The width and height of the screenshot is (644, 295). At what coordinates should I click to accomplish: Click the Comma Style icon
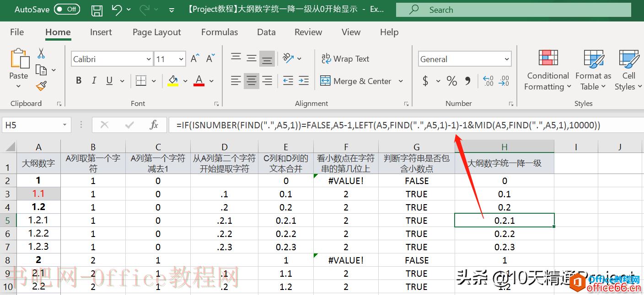[x=467, y=81]
